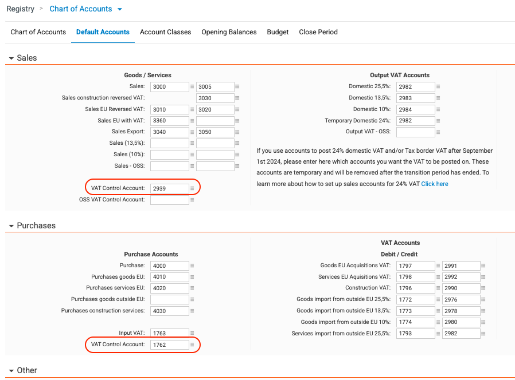Screen dimensions: 515x380
Task: Click list icon next to Input VAT 1763
Action: click(x=192, y=333)
